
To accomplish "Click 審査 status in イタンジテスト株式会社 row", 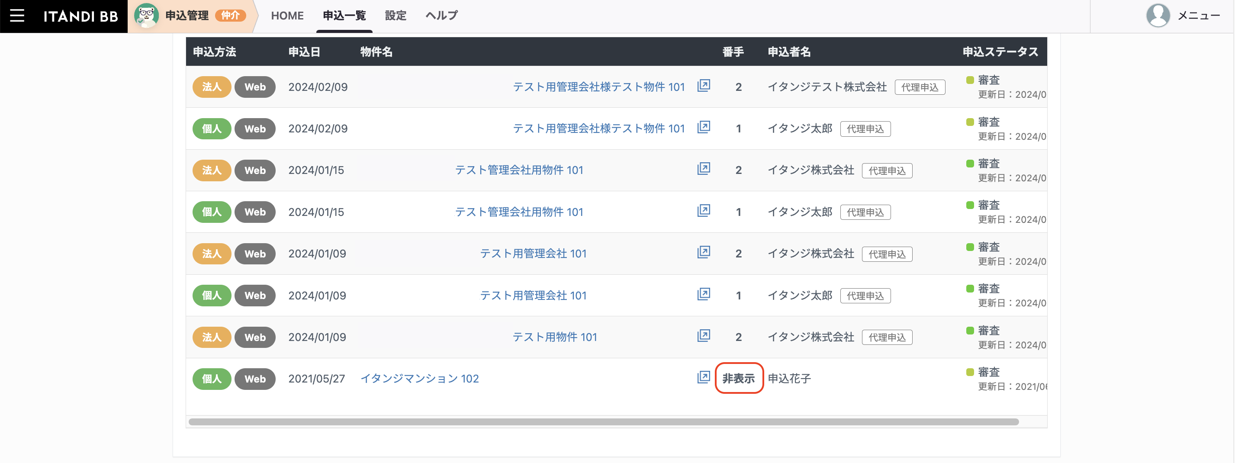I will [x=989, y=80].
